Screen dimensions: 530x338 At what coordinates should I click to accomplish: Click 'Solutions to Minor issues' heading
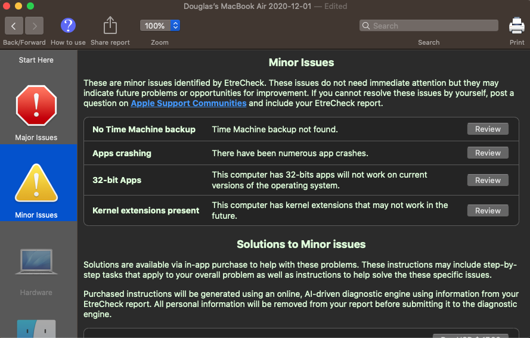[x=301, y=244]
